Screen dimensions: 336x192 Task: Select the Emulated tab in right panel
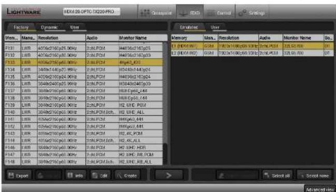point(189,28)
